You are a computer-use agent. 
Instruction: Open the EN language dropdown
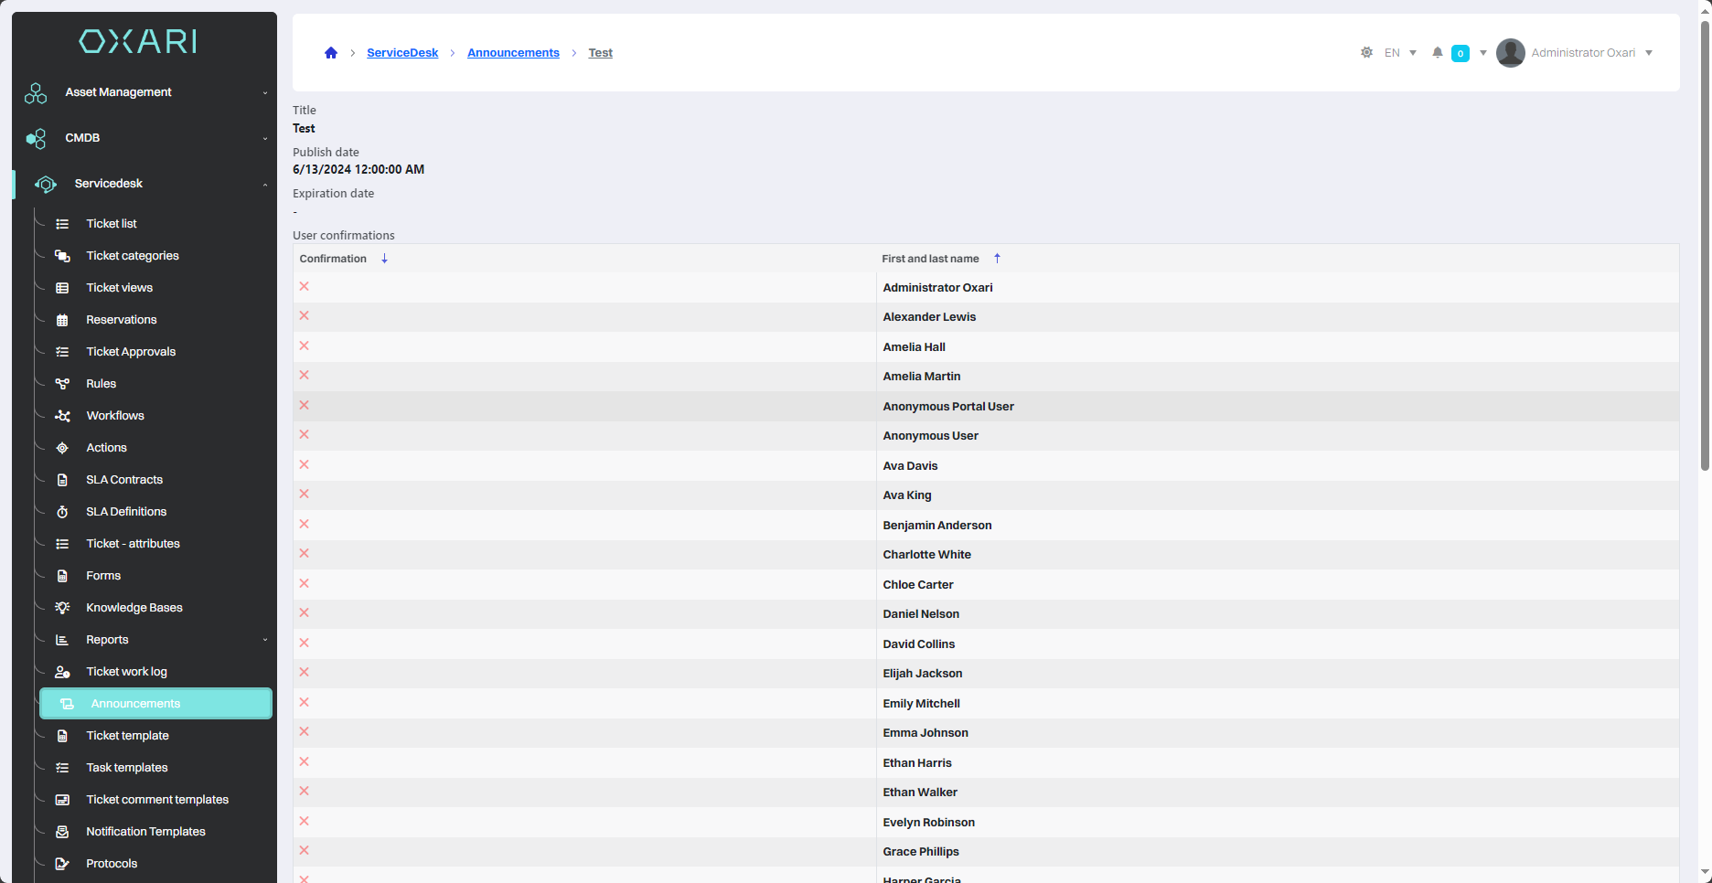coord(1400,53)
